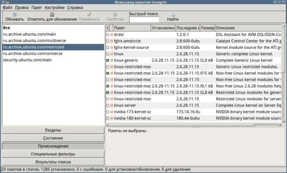Select ru.archive.ubuntu.com/universe origin
The width and height of the screenshot is (287, 173).
[53, 53]
